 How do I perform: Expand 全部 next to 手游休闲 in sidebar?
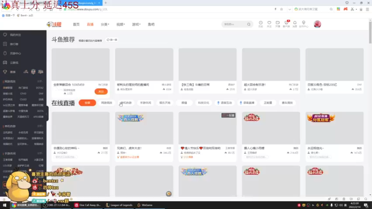click(x=40, y=153)
